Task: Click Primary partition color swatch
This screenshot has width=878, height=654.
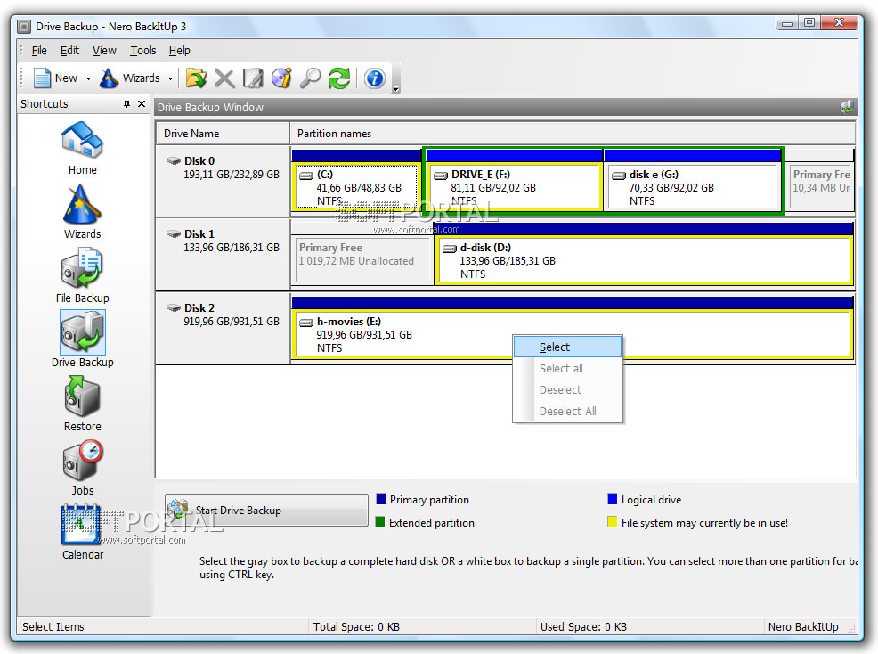Action: tap(381, 499)
